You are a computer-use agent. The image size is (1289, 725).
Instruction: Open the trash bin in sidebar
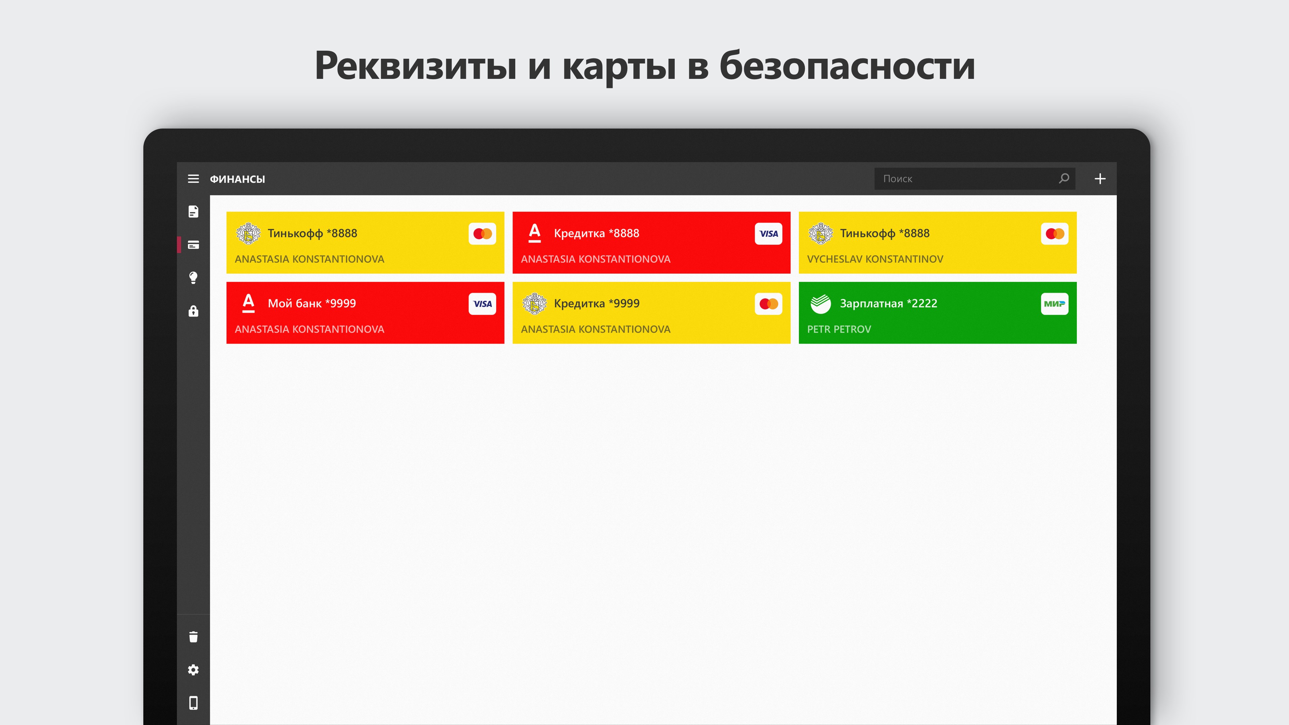click(x=193, y=636)
